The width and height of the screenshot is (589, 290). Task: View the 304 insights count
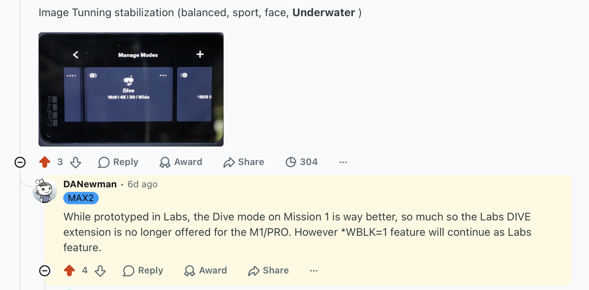pos(302,162)
